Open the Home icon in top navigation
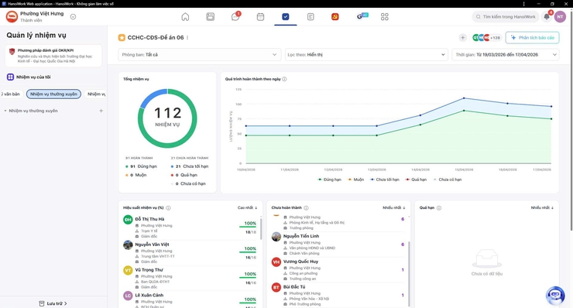Image resolution: width=573 pixels, height=308 pixels. 185,17
